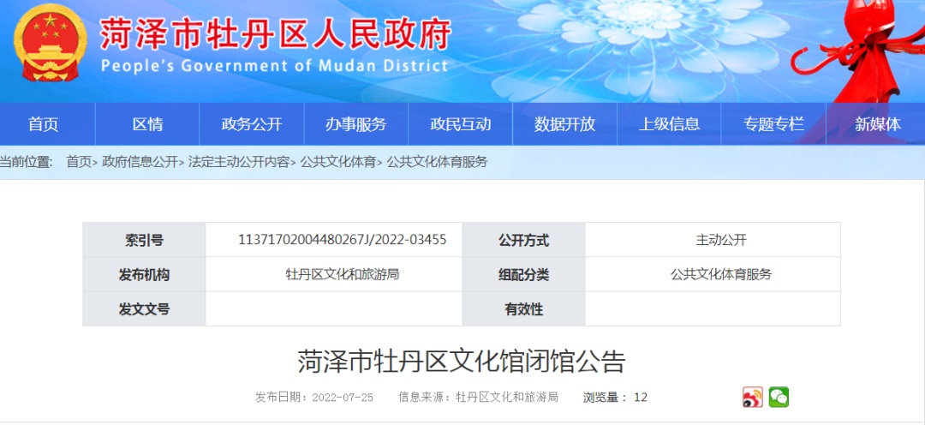
Task: Click English subtitle People's Government of Mudan District
Action: point(274,65)
